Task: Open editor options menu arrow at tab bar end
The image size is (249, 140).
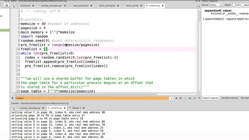Action: tap(199, 6)
